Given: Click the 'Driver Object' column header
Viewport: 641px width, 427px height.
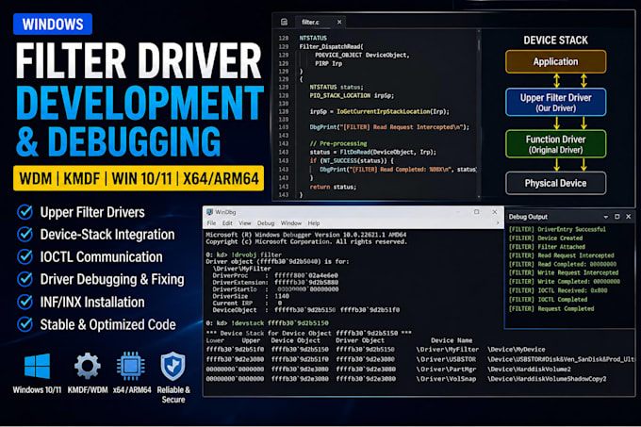Looking at the screenshot, I should point(360,340).
